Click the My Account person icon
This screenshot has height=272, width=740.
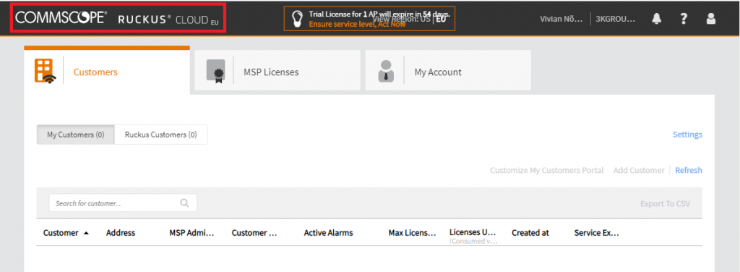(x=386, y=72)
